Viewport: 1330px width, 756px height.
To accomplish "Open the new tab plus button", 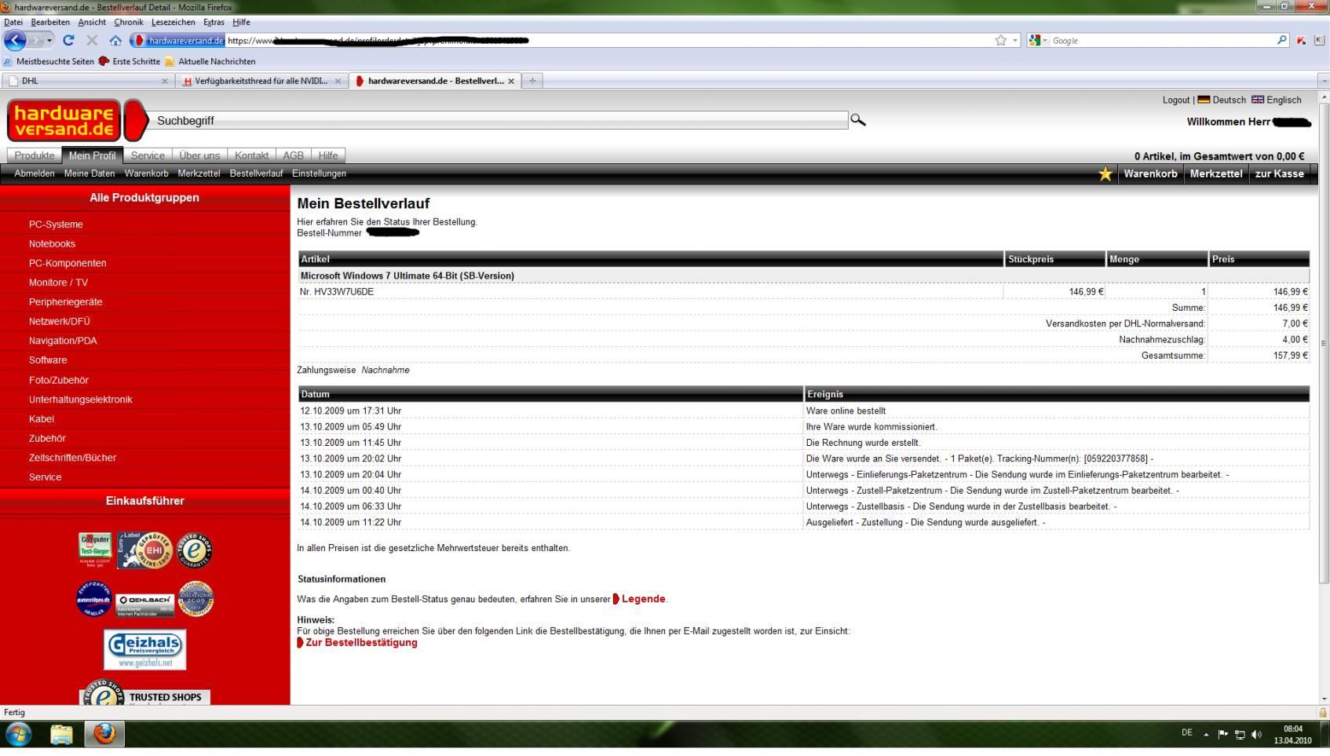I will click(x=532, y=81).
